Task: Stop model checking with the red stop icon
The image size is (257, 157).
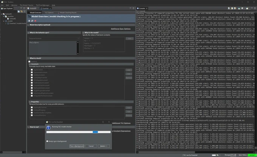Action: pos(35,21)
